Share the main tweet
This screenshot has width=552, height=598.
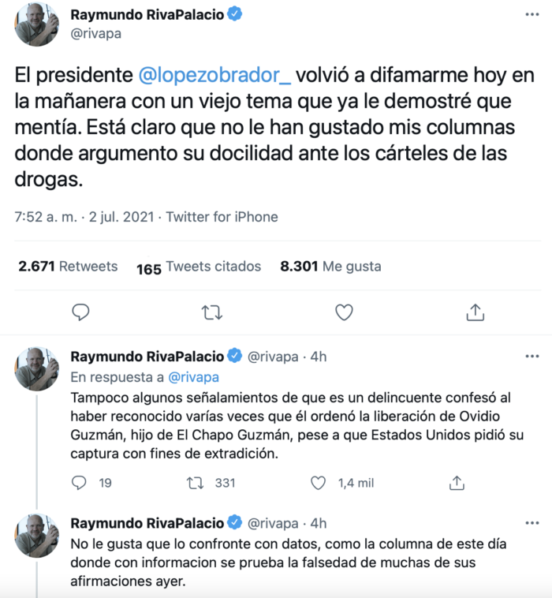tap(475, 312)
